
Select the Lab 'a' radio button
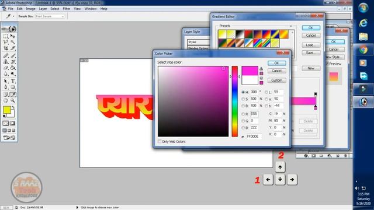266,99
